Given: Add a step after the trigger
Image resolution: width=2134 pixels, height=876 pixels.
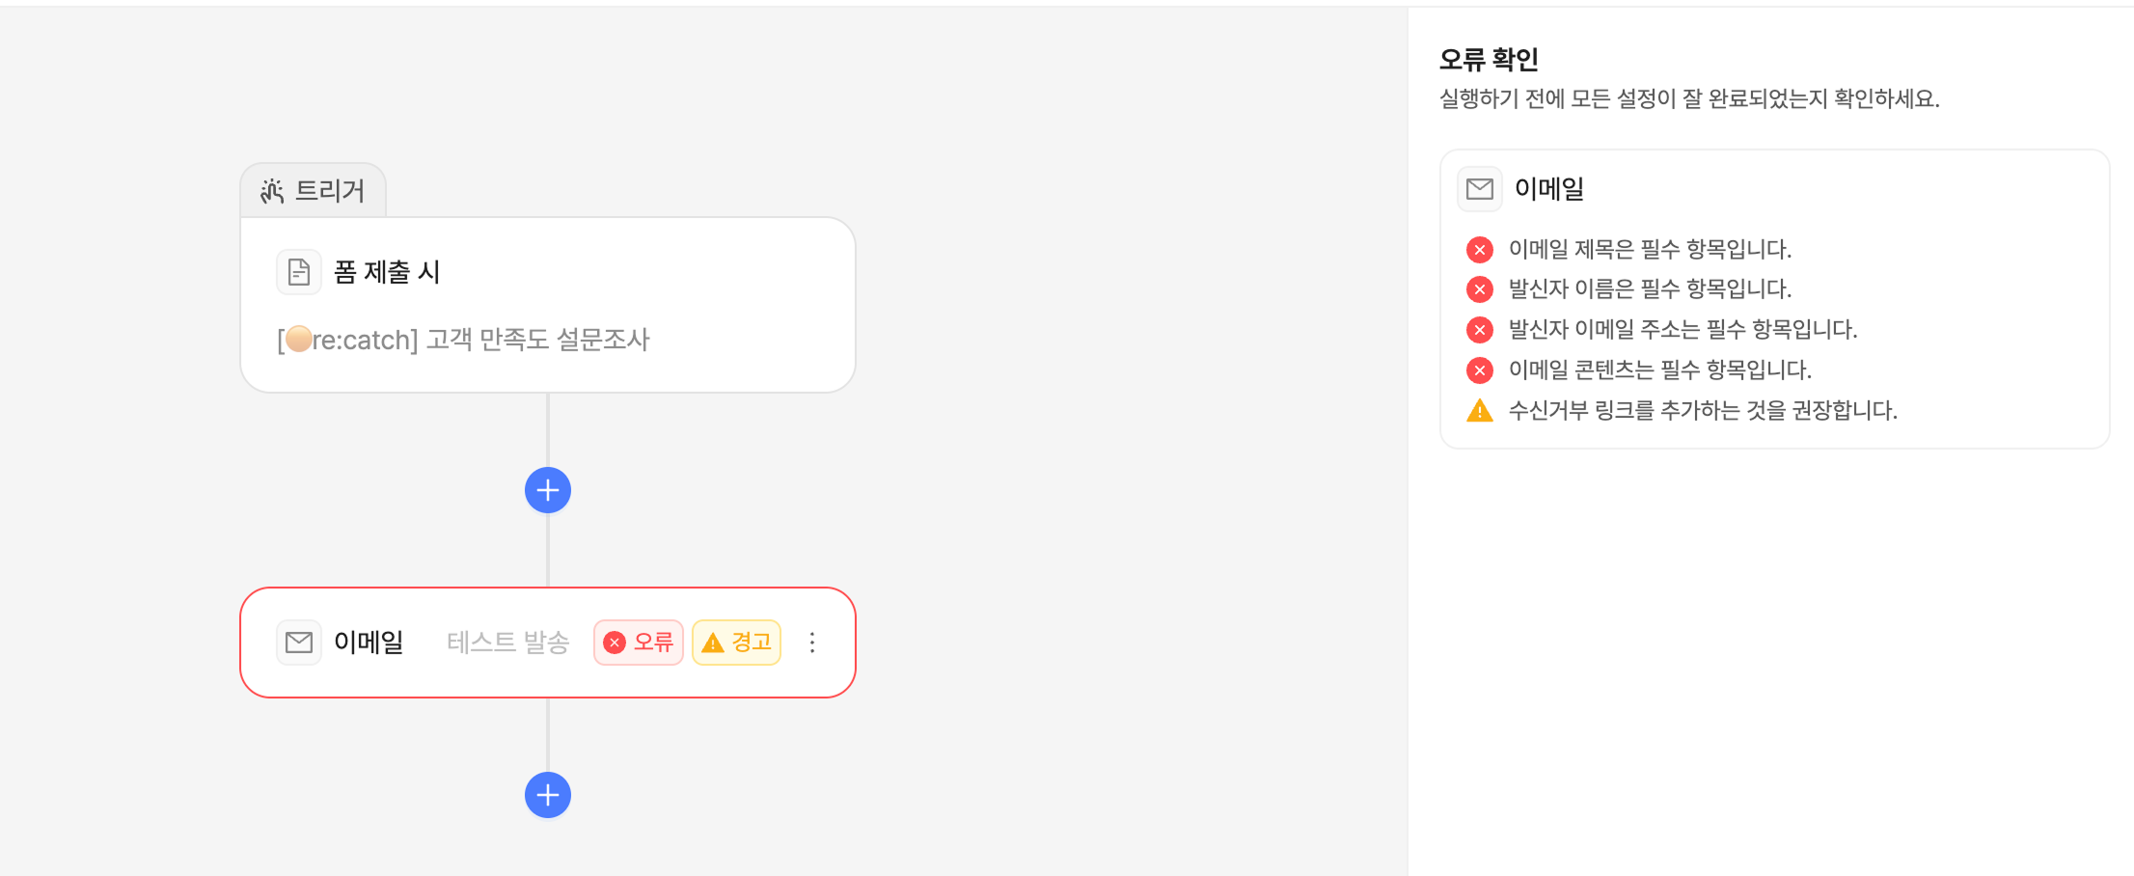Looking at the screenshot, I should 548,490.
